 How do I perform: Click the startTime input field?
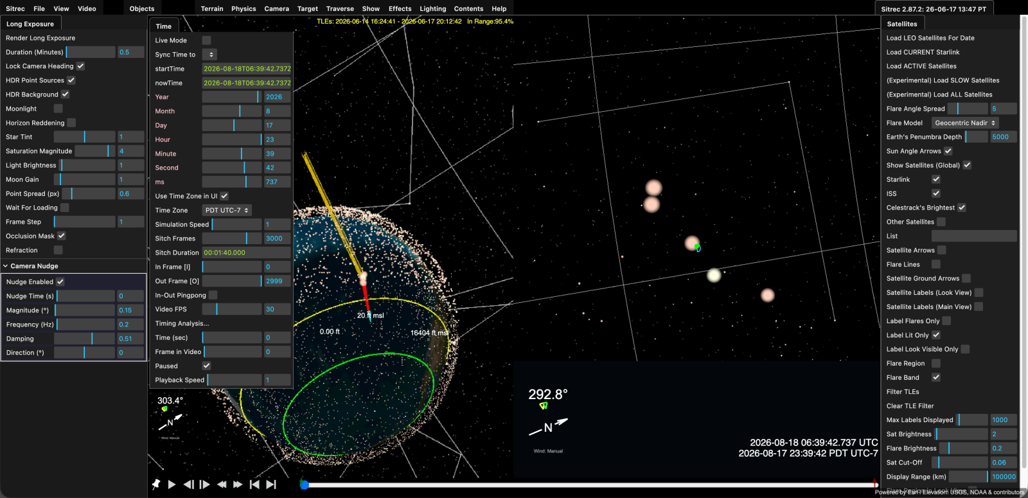(247, 69)
